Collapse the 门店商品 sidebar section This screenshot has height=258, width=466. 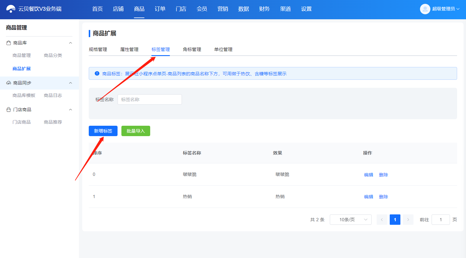(71, 110)
